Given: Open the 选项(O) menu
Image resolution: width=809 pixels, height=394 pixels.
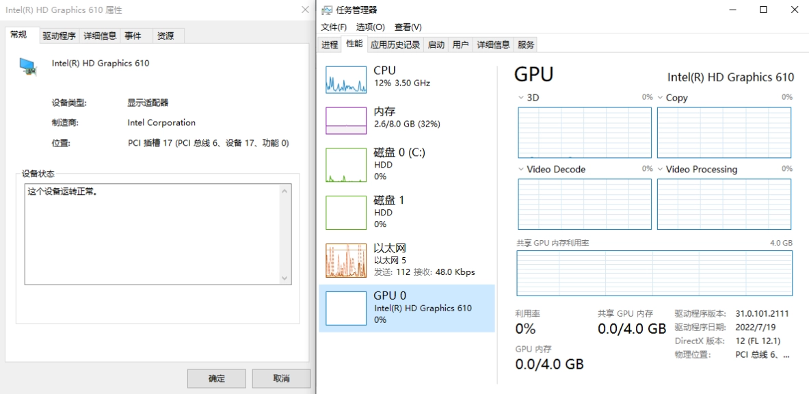Looking at the screenshot, I should 370,27.
